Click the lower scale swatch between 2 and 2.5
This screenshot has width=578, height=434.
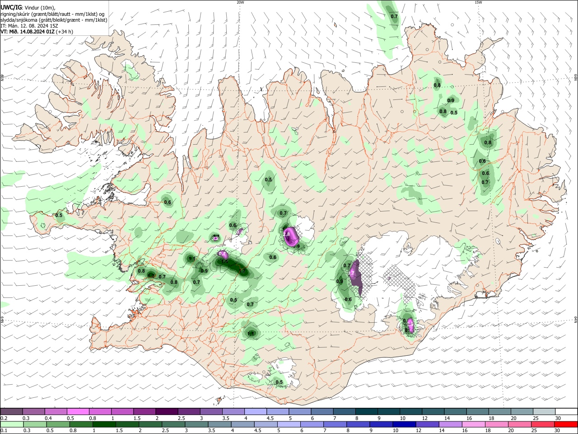point(150,424)
